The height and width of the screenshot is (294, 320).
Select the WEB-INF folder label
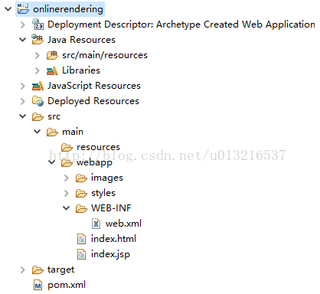(x=111, y=208)
